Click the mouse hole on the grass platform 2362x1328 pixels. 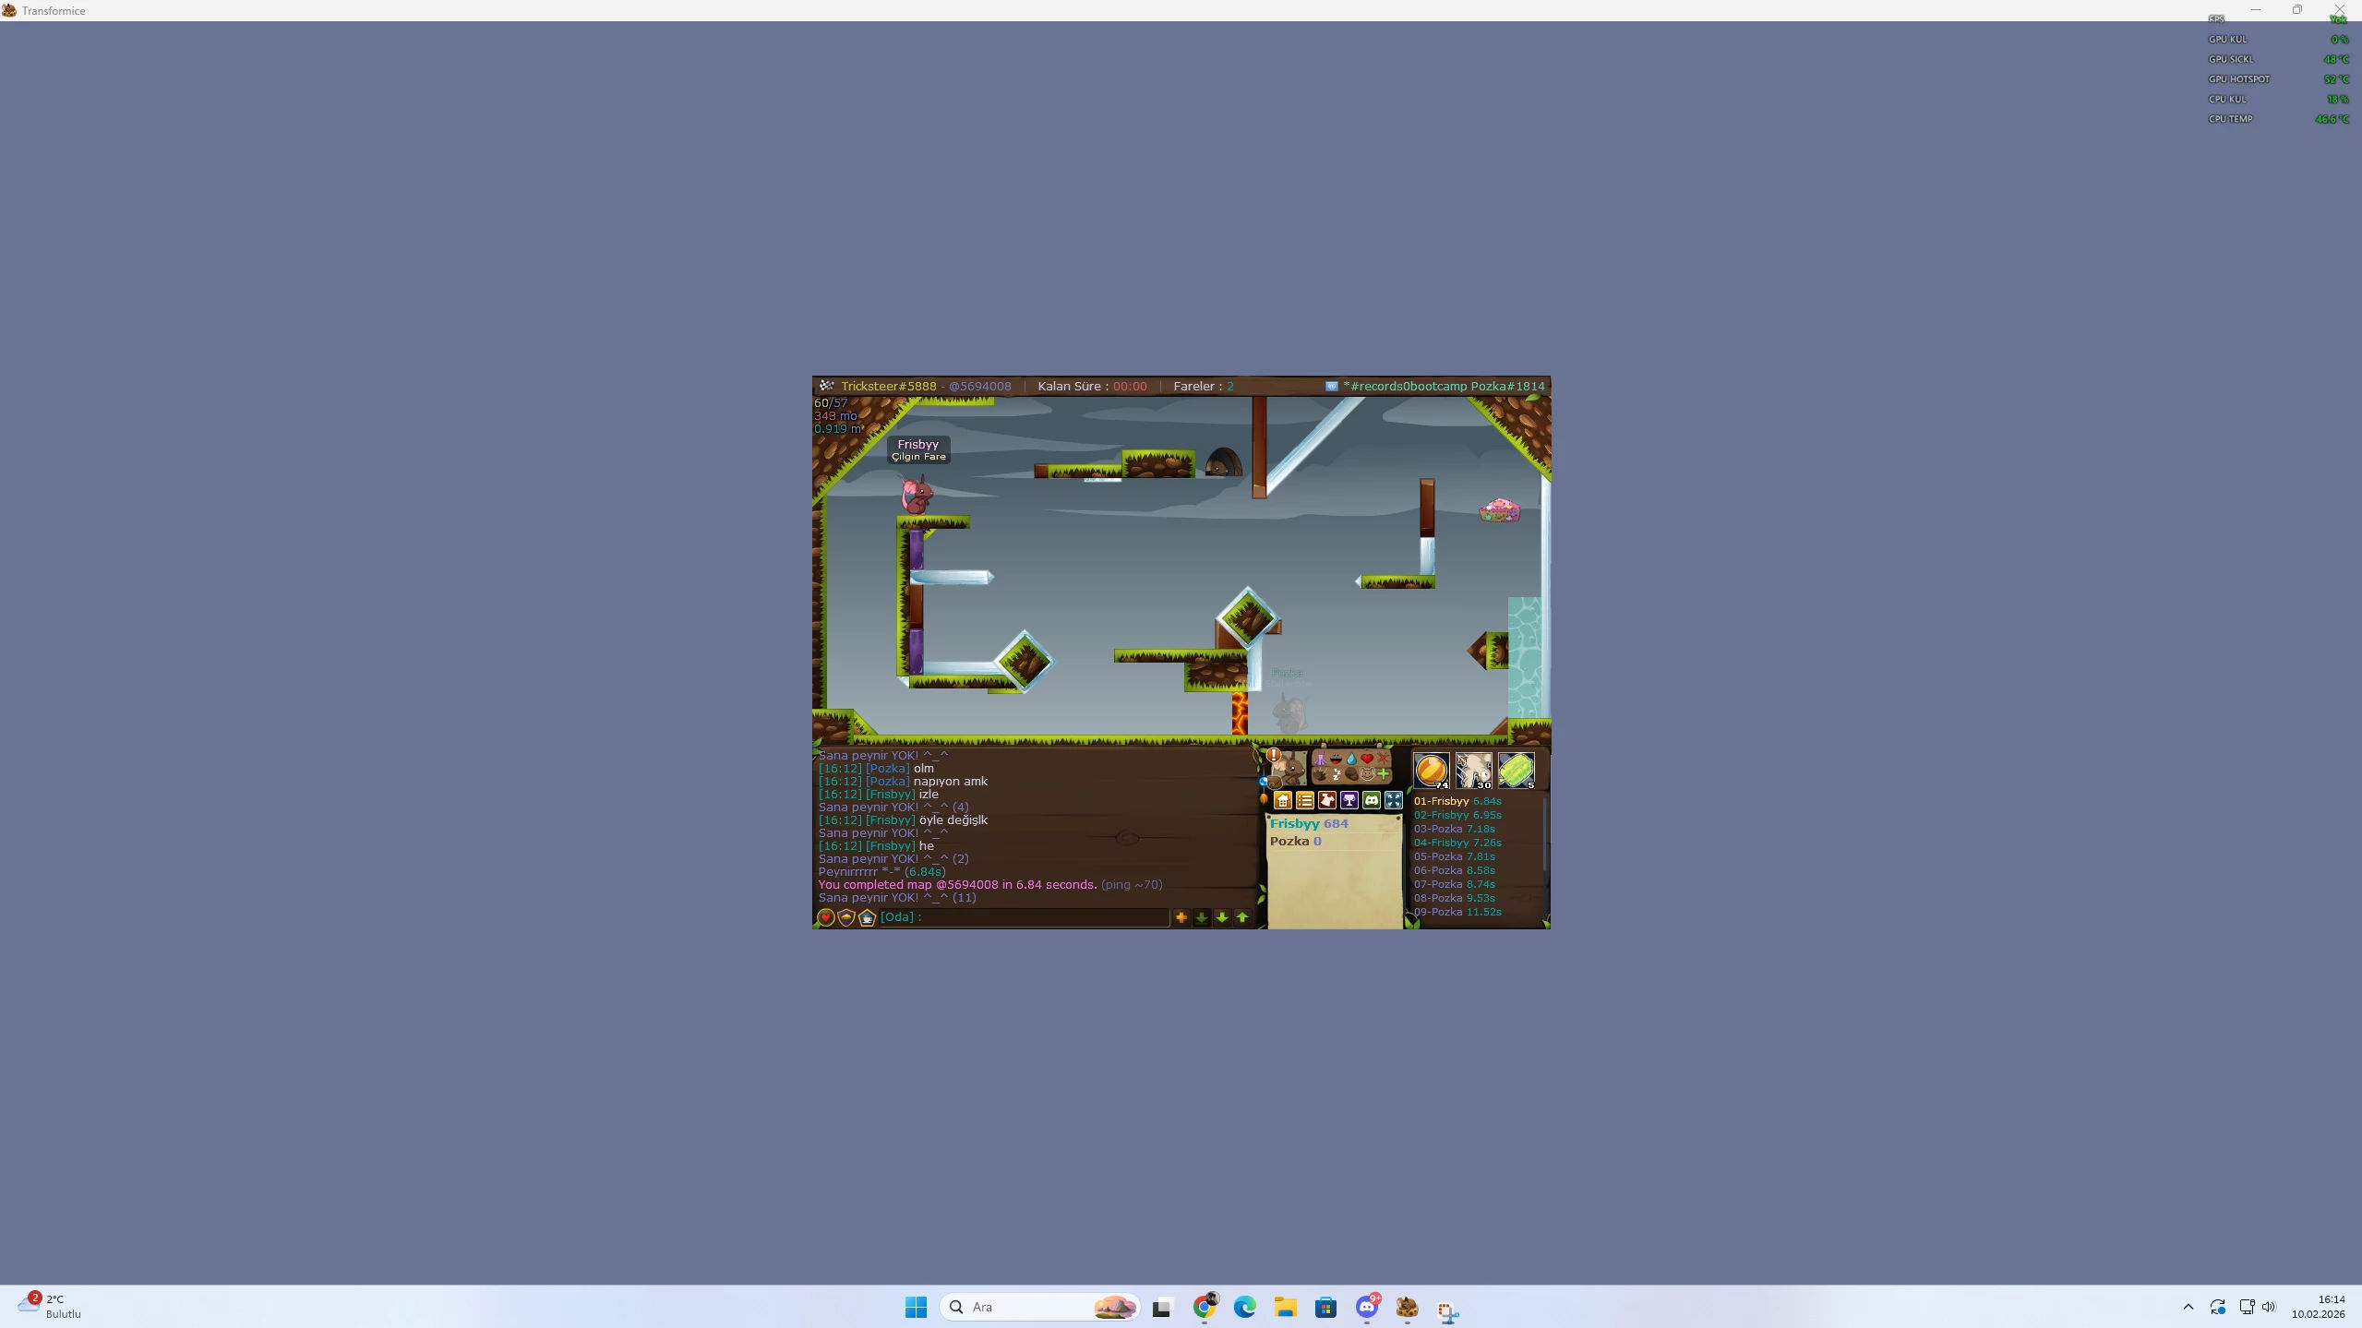click(x=1223, y=462)
